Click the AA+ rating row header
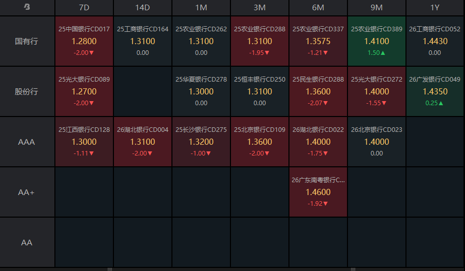Screen dimensions: 465x271 (27, 192)
